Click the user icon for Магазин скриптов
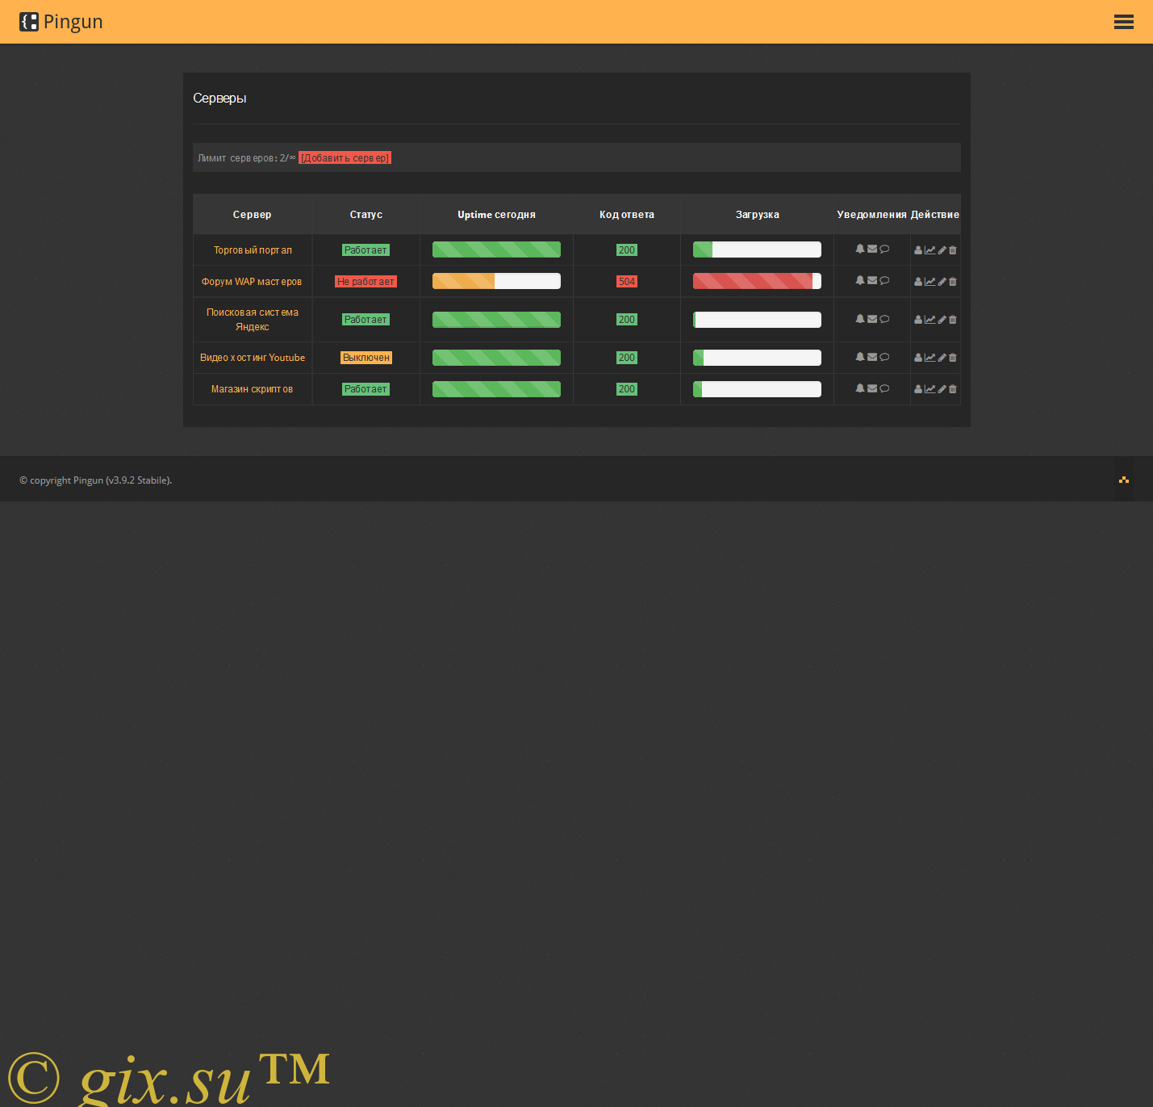 tap(918, 389)
